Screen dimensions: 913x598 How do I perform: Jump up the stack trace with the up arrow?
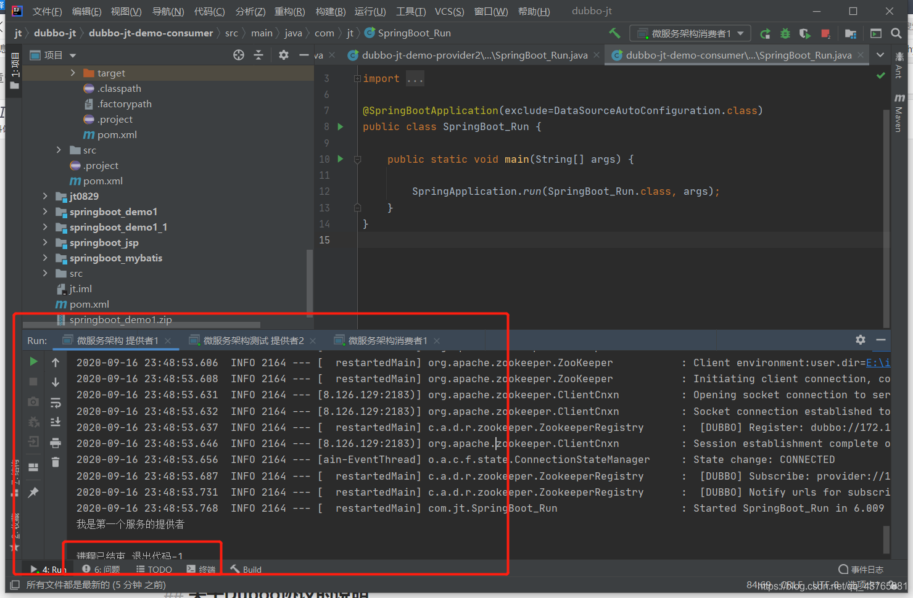[x=56, y=362]
